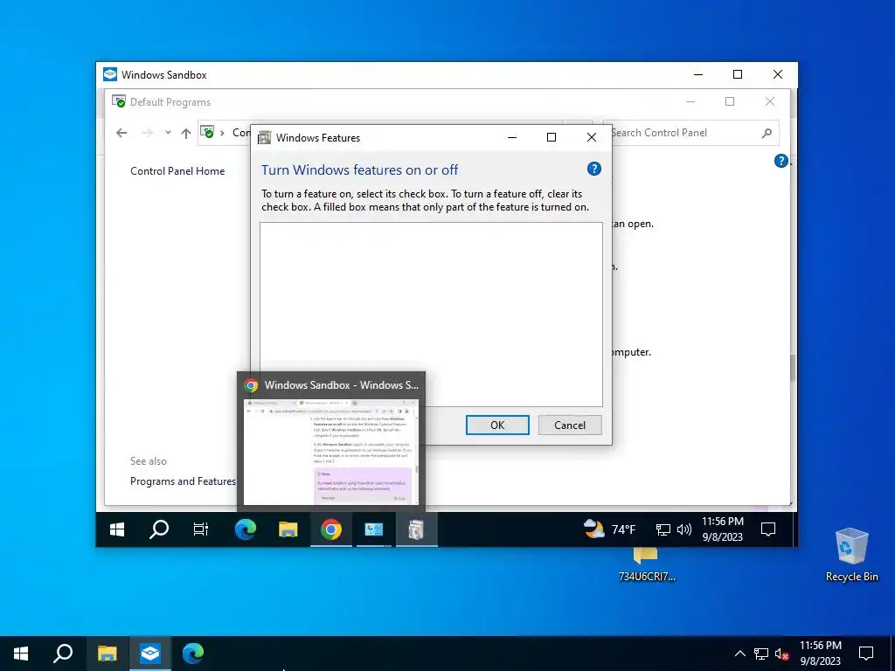Open host Start menu

click(x=21, y=654)
